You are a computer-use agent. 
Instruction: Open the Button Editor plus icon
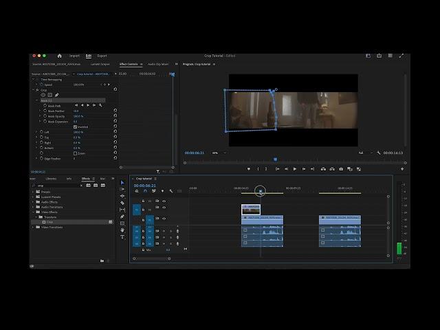pos(401,169)
